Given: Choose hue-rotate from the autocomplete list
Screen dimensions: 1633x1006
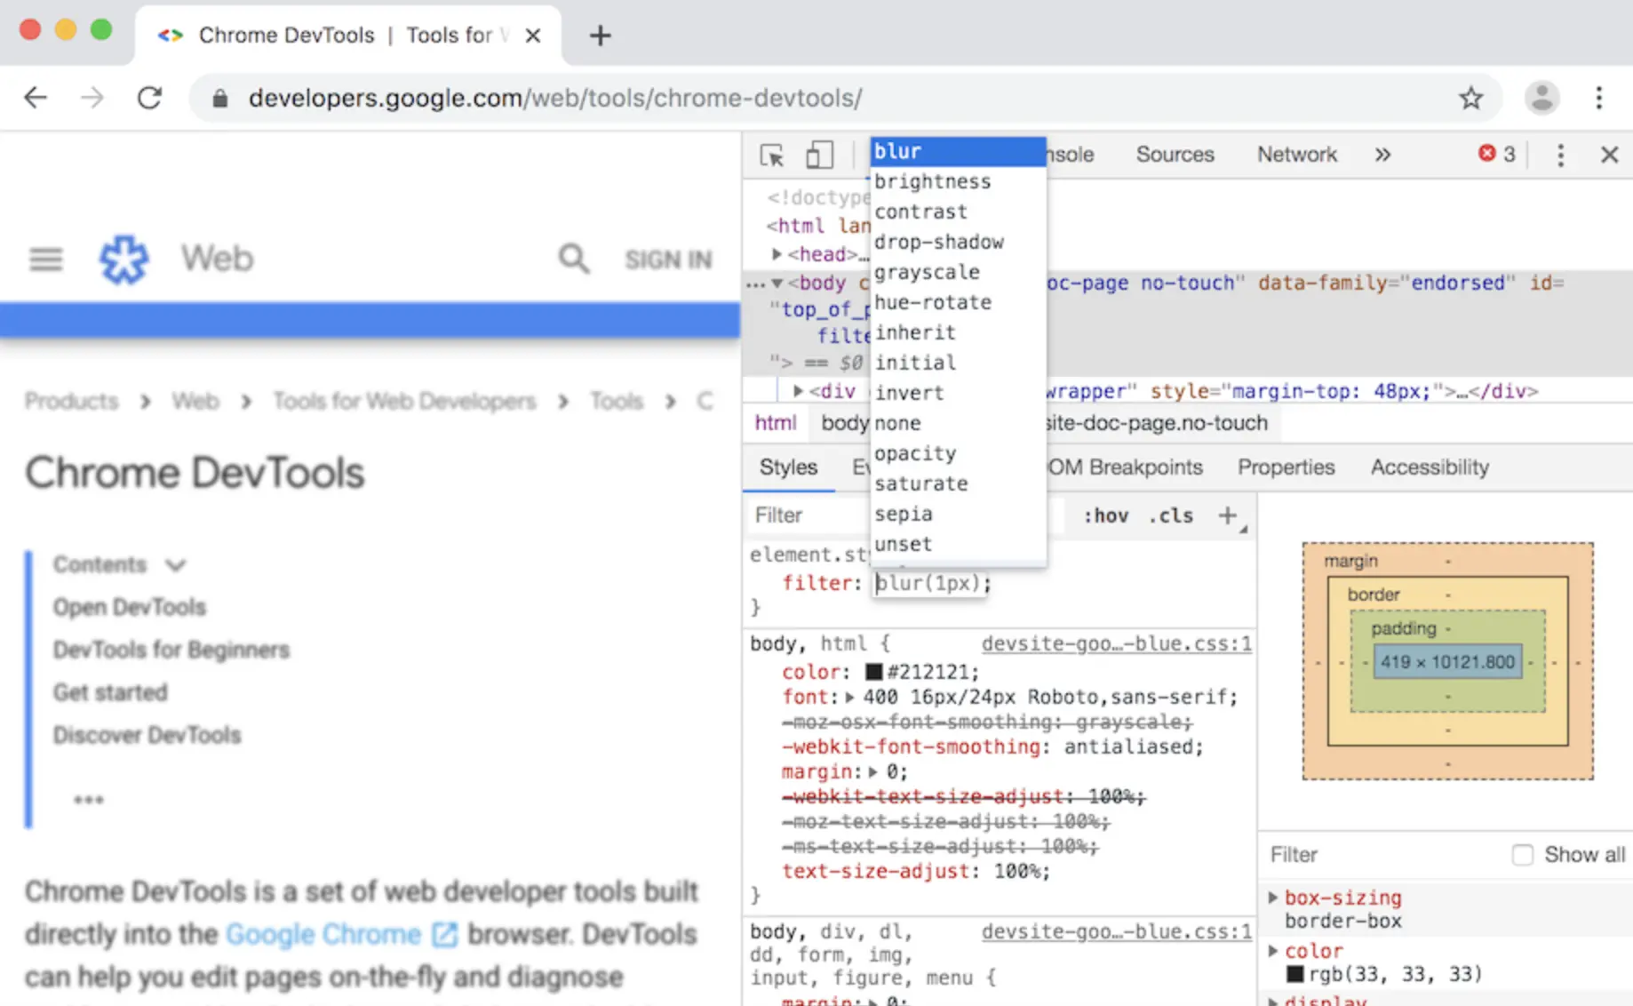Looking at the screenshot, I should tap(958, 302).
